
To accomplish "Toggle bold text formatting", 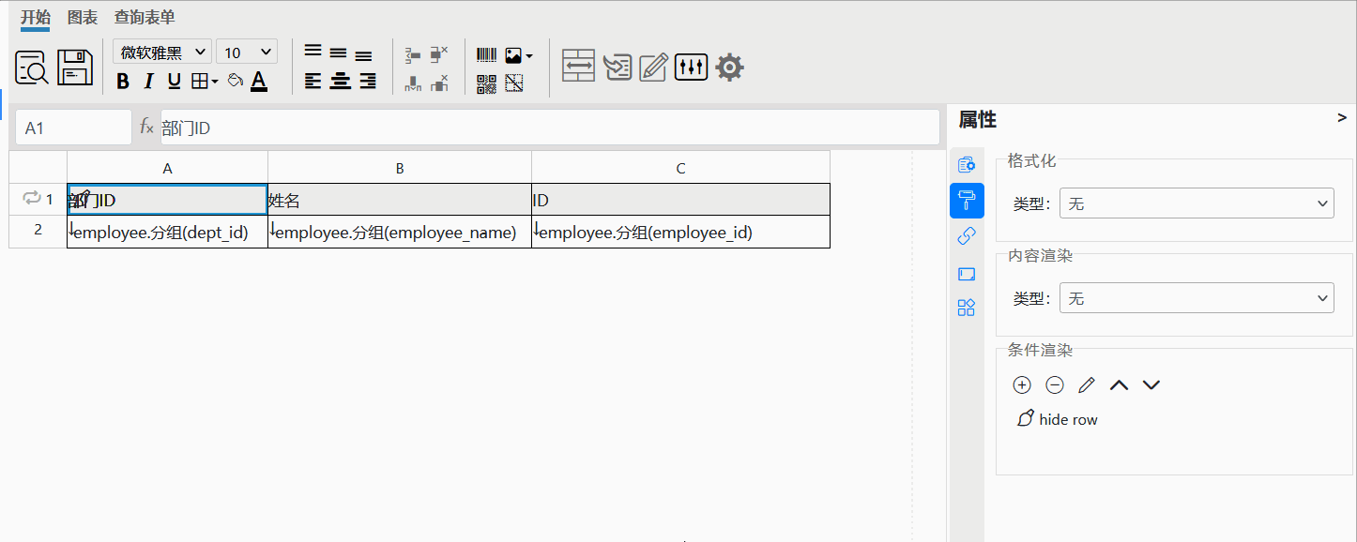I will point(122,82).
